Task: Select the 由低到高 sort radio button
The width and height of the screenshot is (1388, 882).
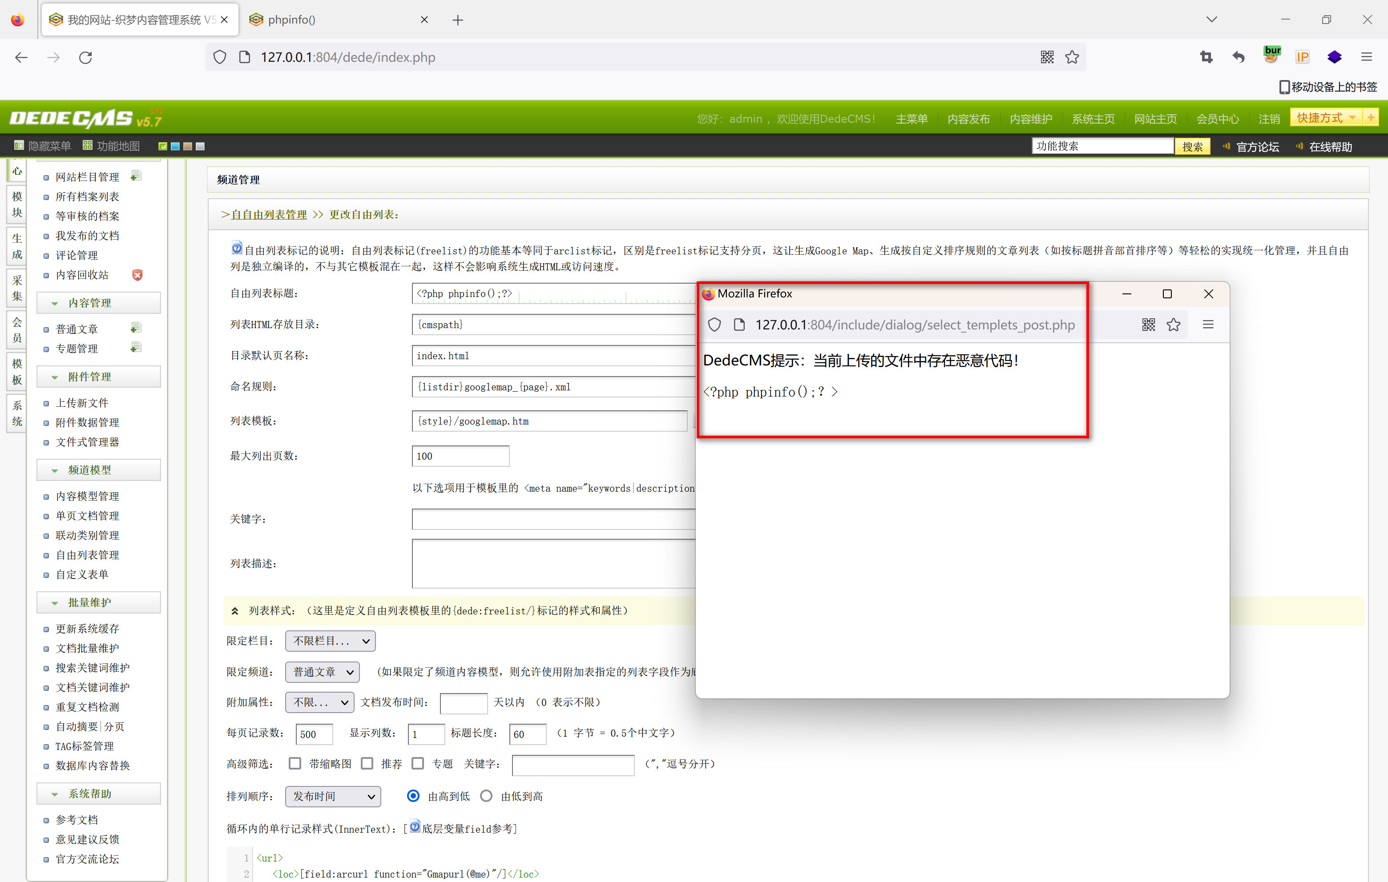Action: pos(486,796)
